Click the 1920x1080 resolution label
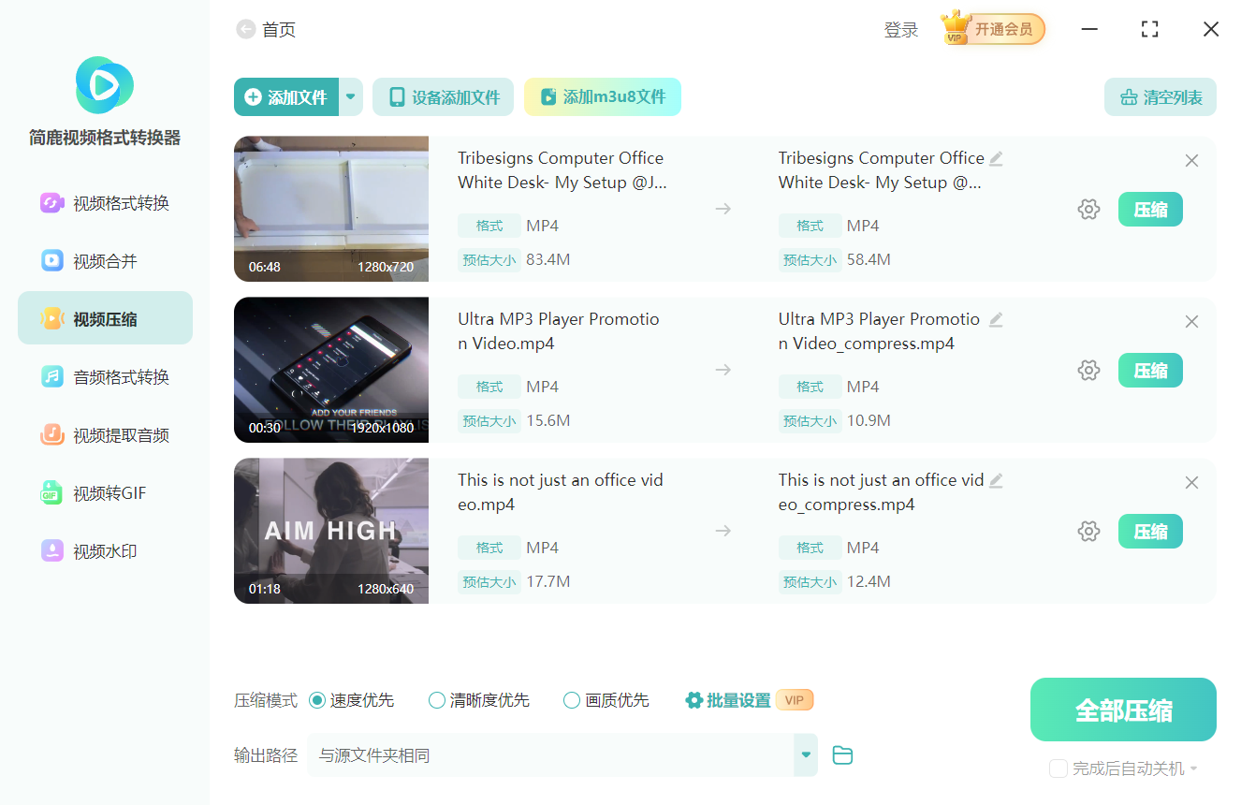Screen dimensions: 1241x805 click(x=383, y=428)
